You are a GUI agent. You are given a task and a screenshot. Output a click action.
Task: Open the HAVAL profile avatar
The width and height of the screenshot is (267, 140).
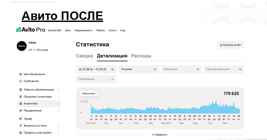[22, 46]
